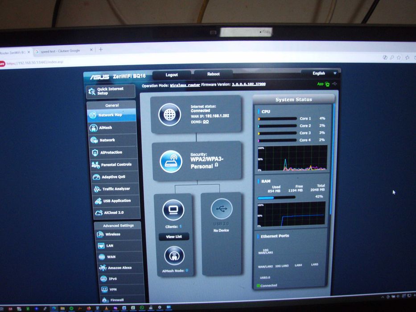Open the Adaptive QoS gauge icon
The width and height of the screenshot is (416, 312).
pos(96,177)
